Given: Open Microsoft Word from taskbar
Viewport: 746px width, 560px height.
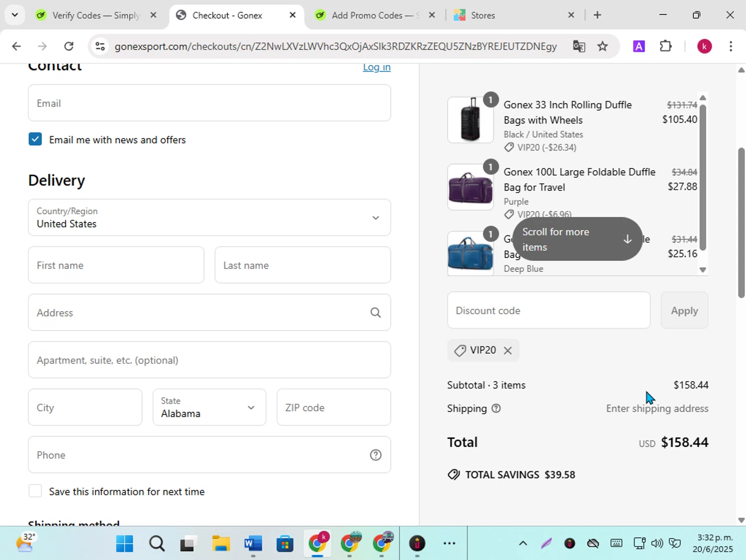Looking at the screenshot, I should click(253, 544).
